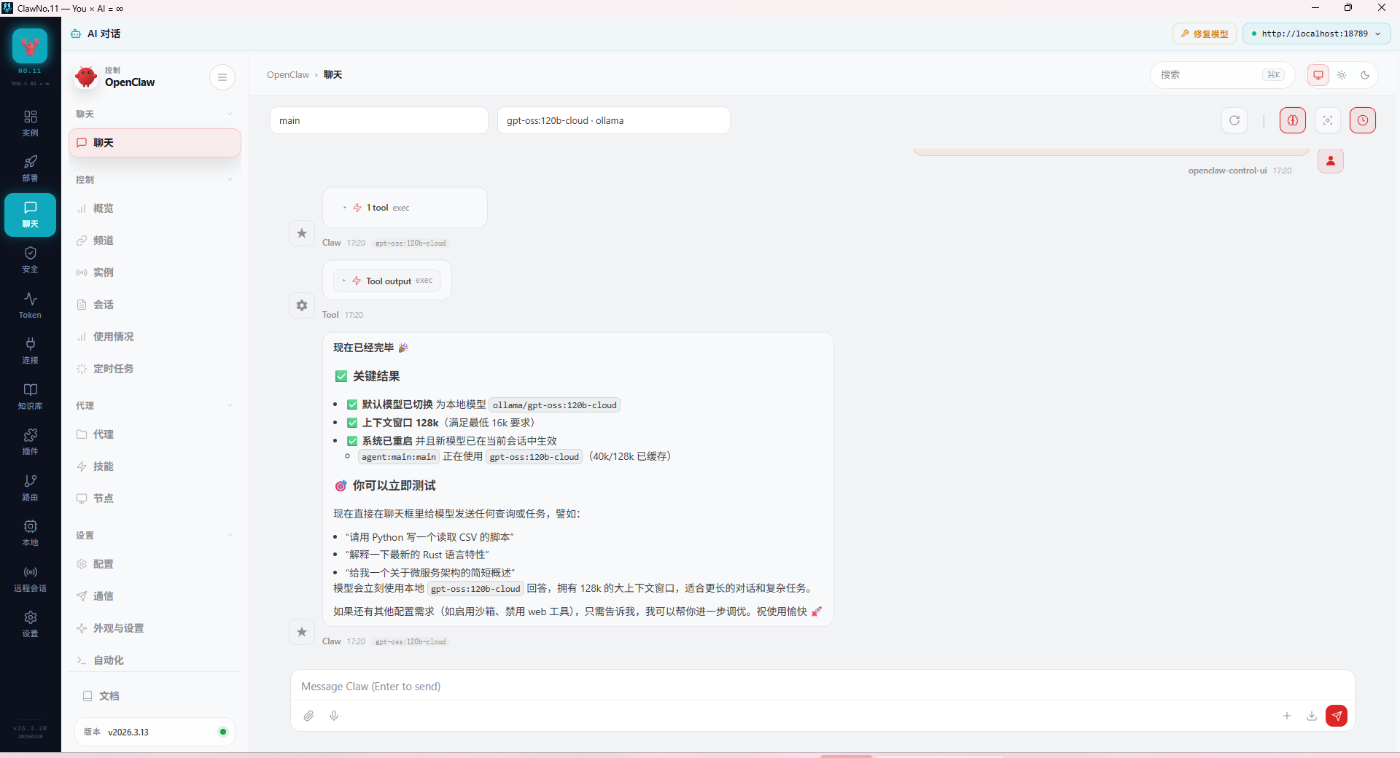Image resolution: width=1400 pixels, height=758 pixels.
Task: Open the localhost:18789 server dropdown
Action: (x=1316, y=34)
